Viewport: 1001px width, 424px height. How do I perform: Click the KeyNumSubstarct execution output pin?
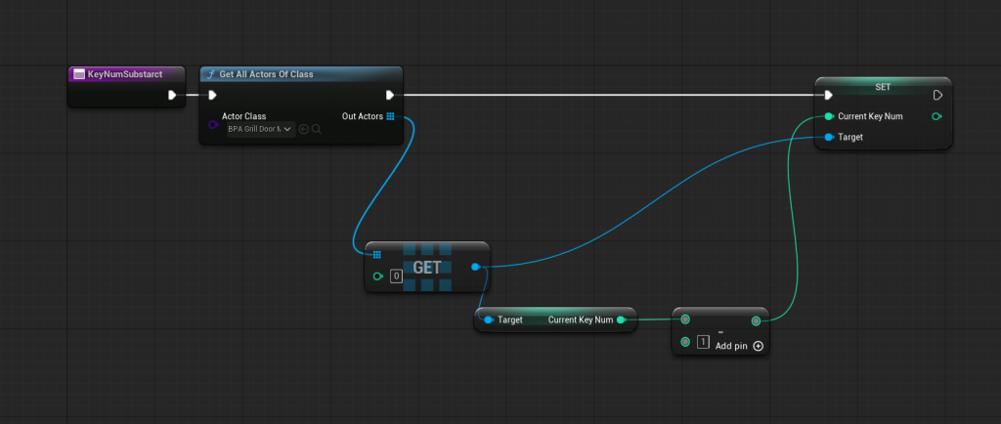tap(172, 95)
